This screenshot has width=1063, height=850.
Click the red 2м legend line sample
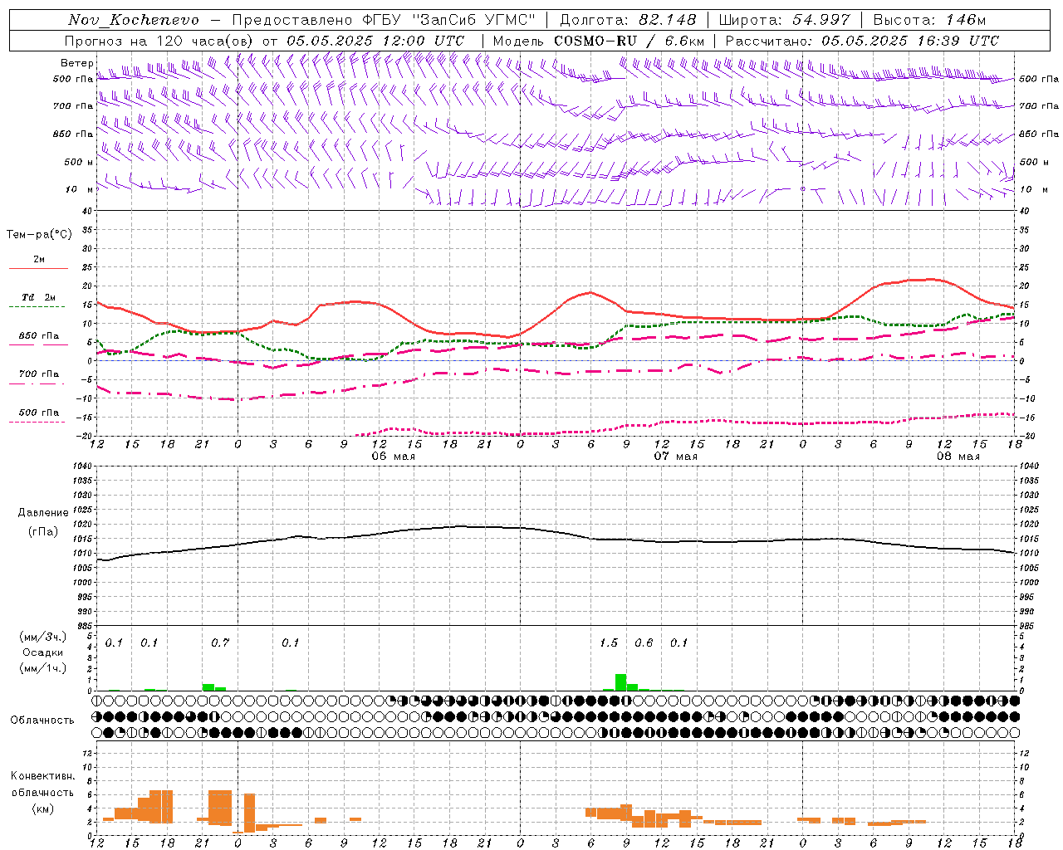38,268
